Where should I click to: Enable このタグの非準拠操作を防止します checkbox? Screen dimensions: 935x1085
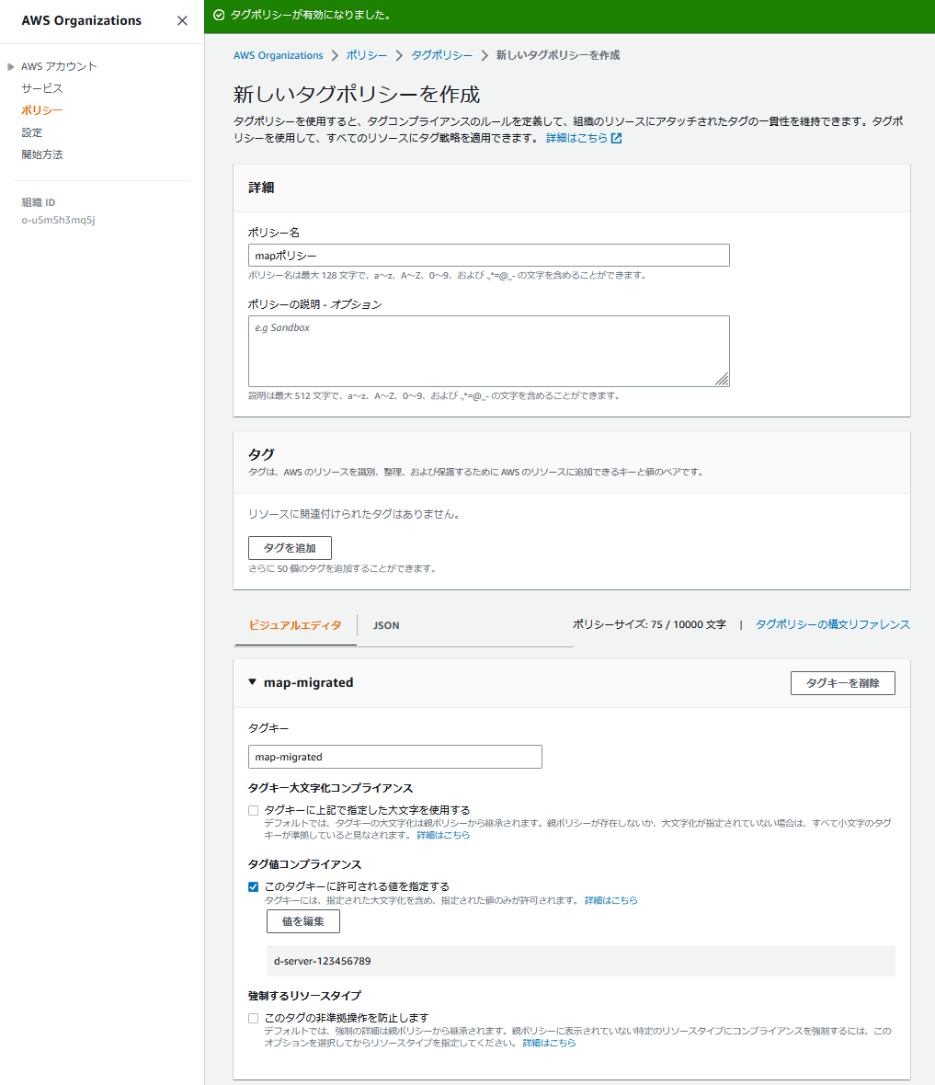(x=254, y=1019)
